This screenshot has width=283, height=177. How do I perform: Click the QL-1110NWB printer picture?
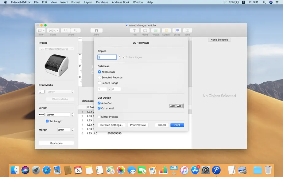click(56, 65)
